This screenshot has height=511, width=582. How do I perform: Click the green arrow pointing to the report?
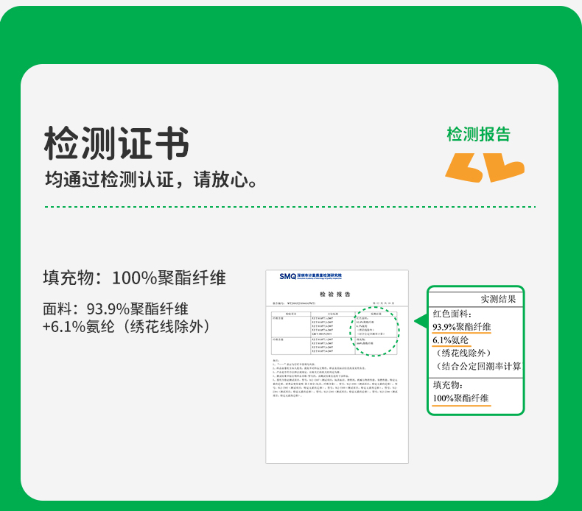tap(421, 322)
